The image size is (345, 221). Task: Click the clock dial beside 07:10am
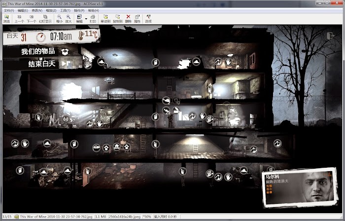(x=41, y=37)
